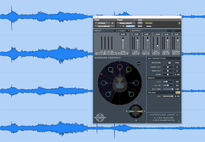The height and width of the screenshot is (142, 205).
Task: Select the lower-right green rear speaker circle
Action: pos(131,94)
